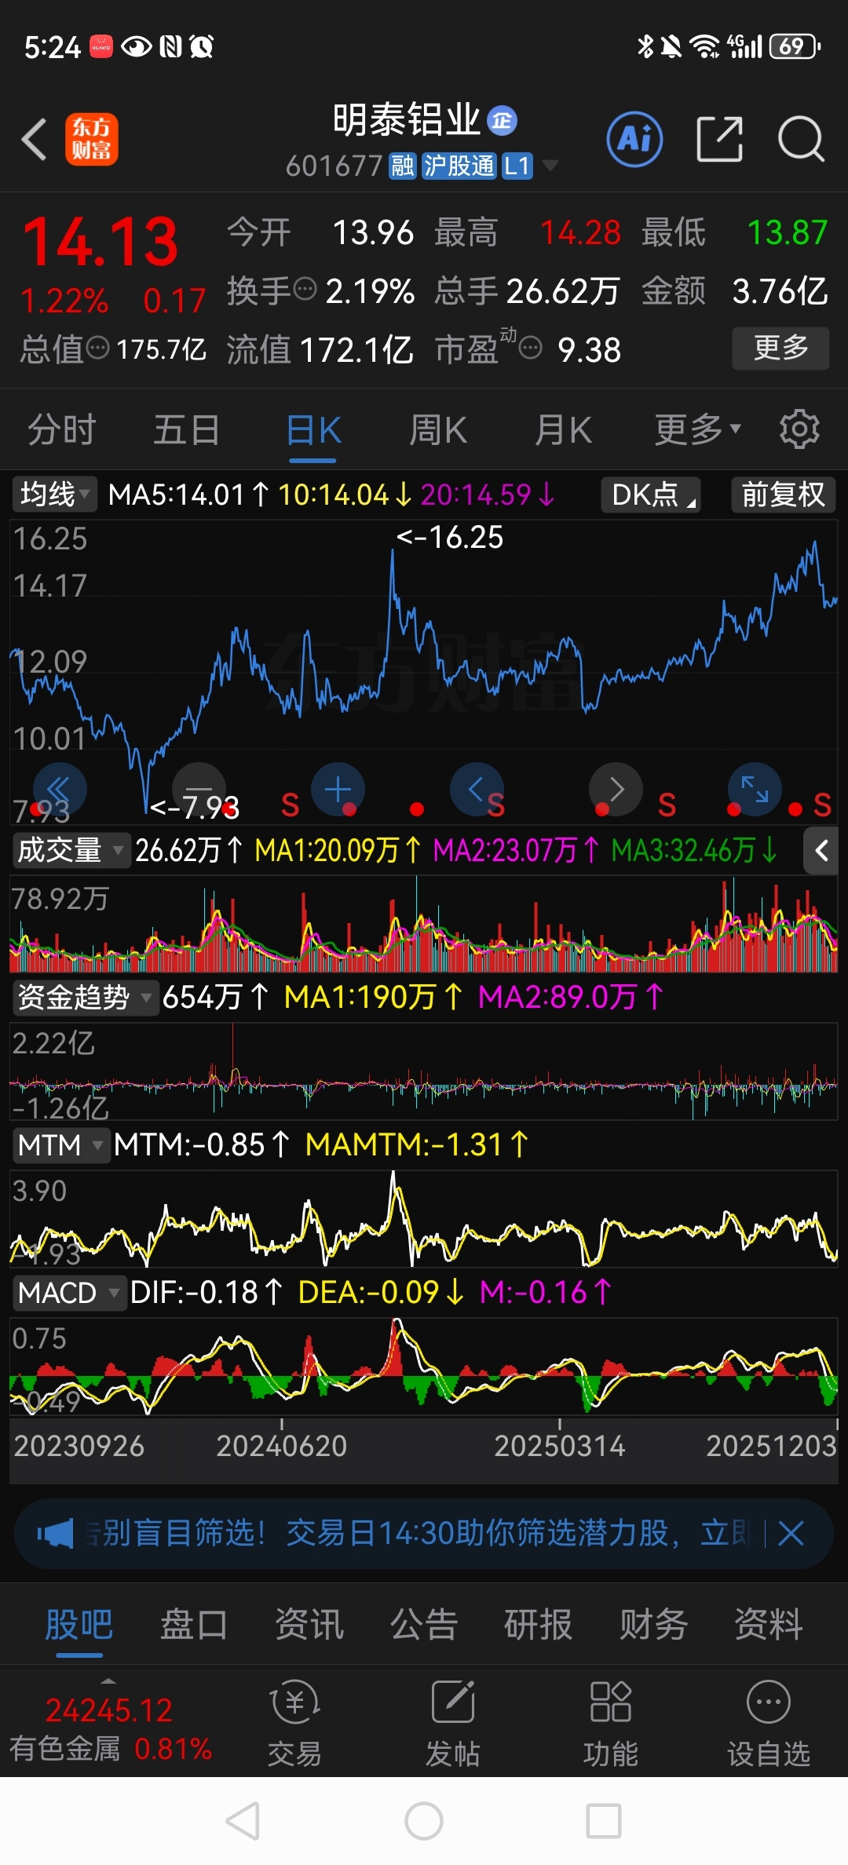Tap Android recent apps button
The image size is (848, 1865).
(604, 1821)
